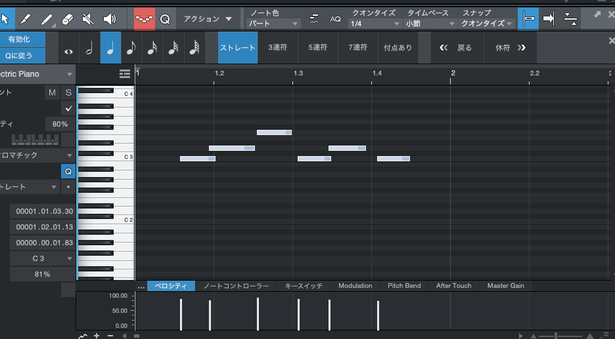Open the Pitch Bend tab

(x=404, y=286)
